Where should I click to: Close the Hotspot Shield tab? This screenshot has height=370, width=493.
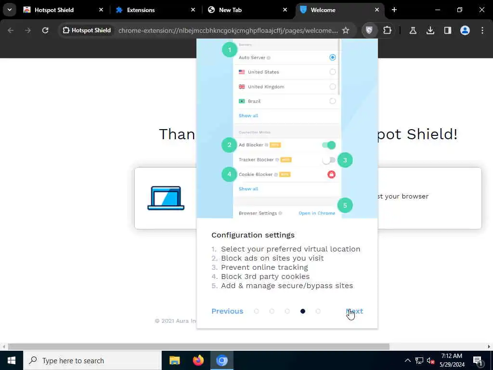click(x=101, y=10)
